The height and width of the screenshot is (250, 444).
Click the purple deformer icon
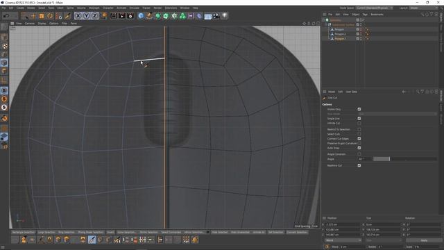coord(199,16)
